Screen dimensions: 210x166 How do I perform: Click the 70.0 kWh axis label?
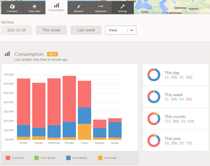coord(9,75)
